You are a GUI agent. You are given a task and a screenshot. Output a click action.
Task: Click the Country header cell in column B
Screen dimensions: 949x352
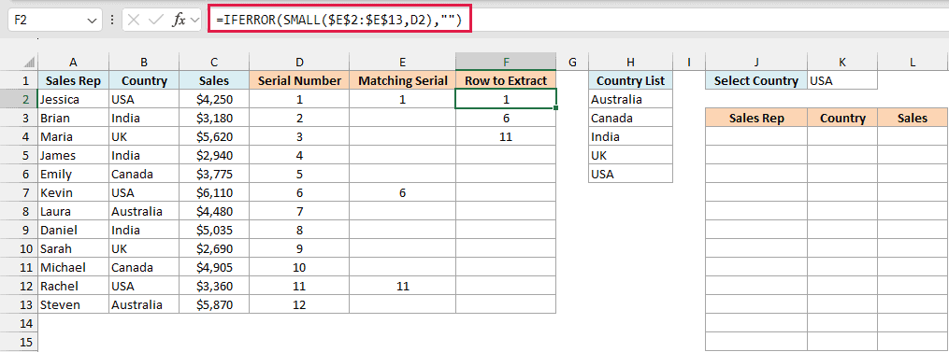[x=144, y=80]
